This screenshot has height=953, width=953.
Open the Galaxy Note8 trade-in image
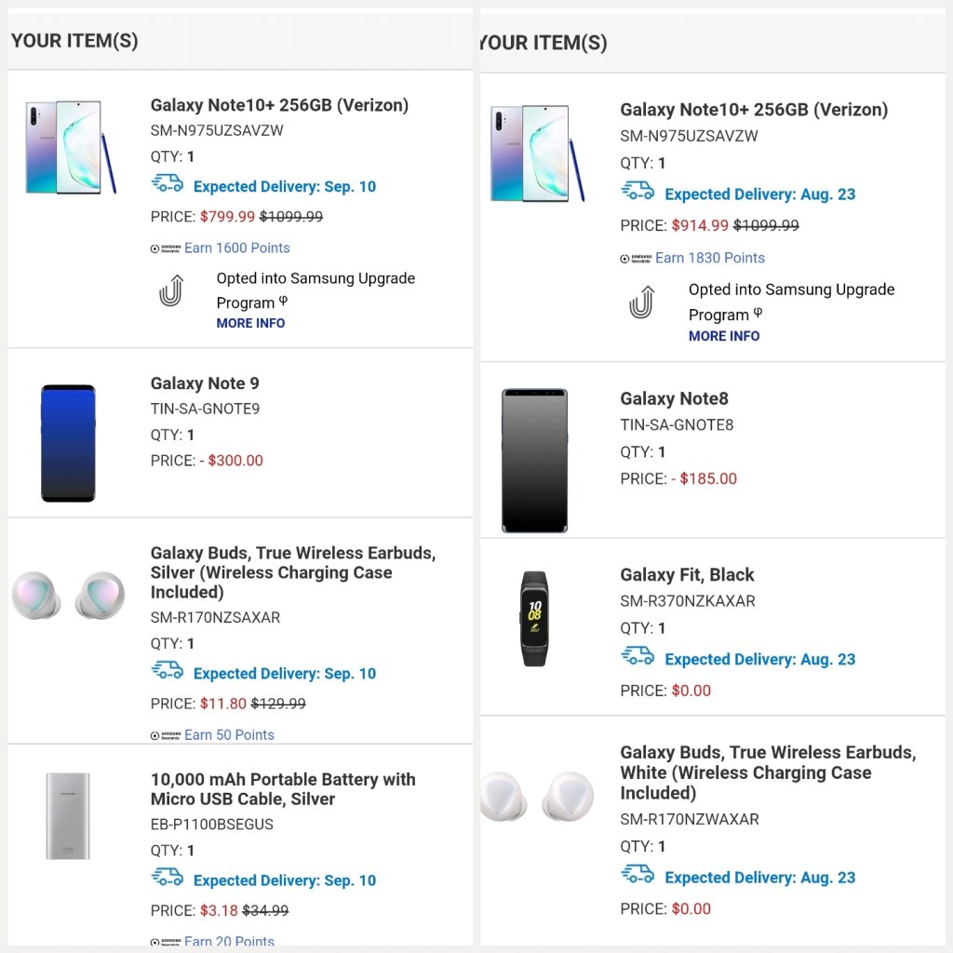coord(534,461)
